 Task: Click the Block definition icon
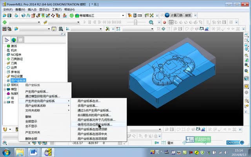[24, 15]
